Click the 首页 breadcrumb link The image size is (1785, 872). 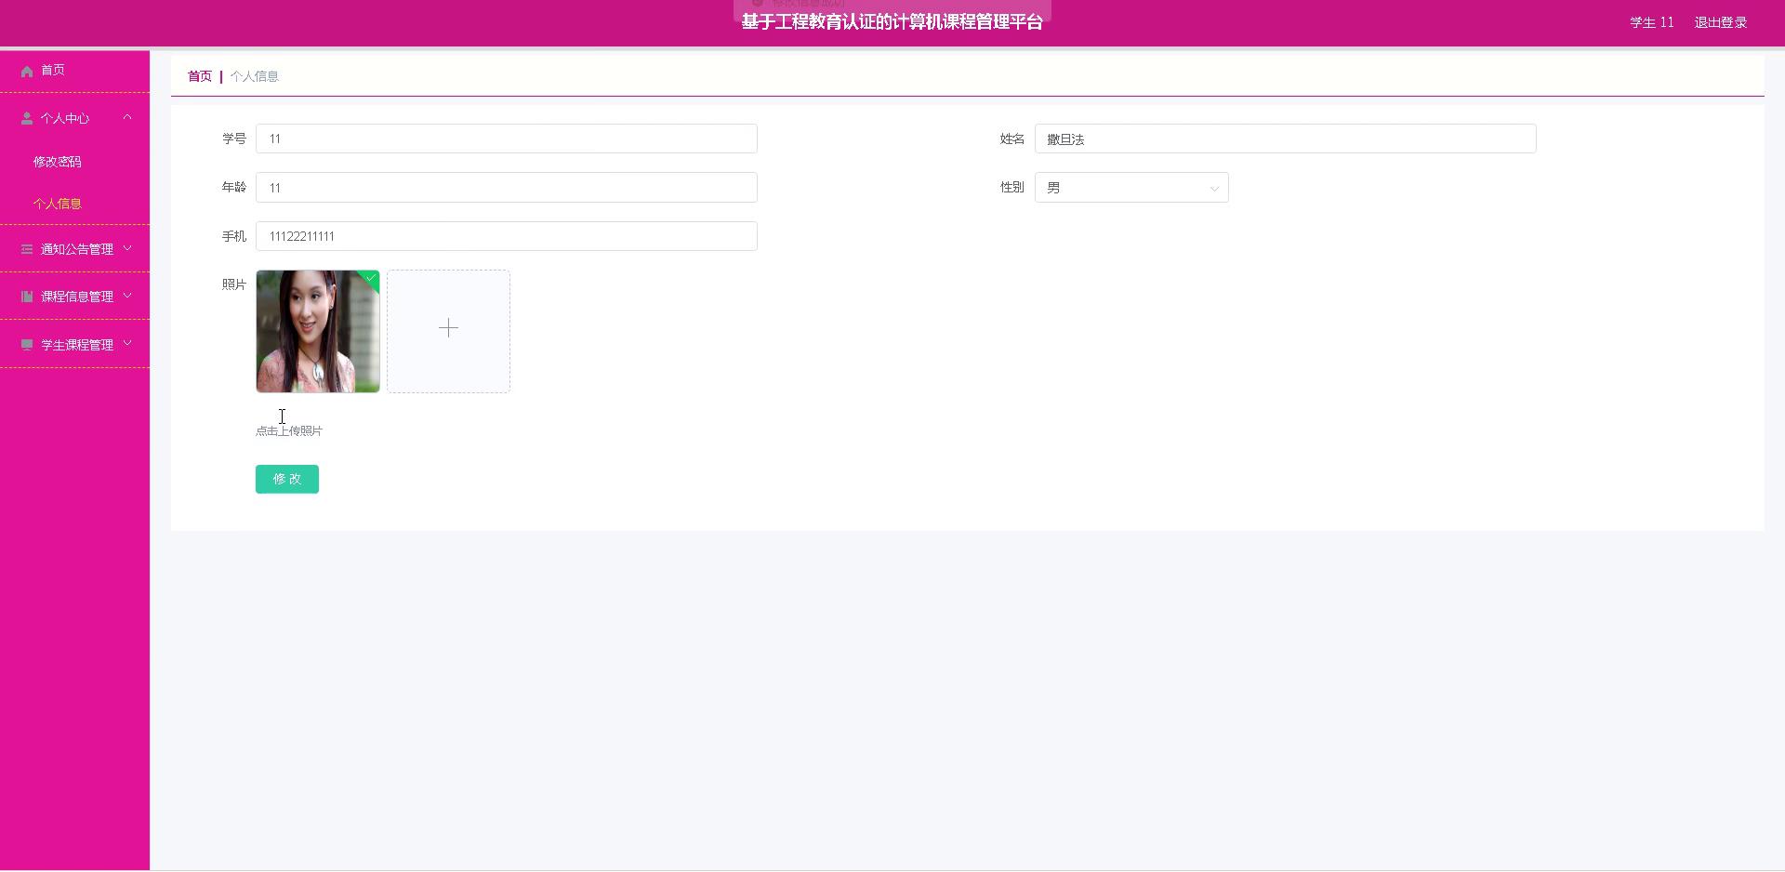tap(200, 76)
